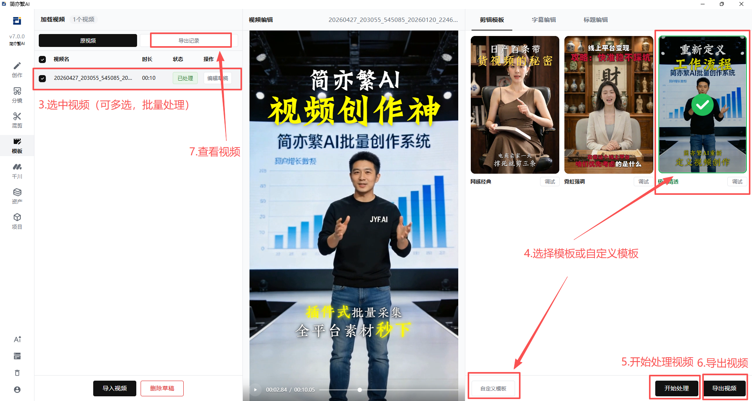This screenshot has width=752, height=401.
Task: Play the video preview
Action: click(x=255, y=390)
